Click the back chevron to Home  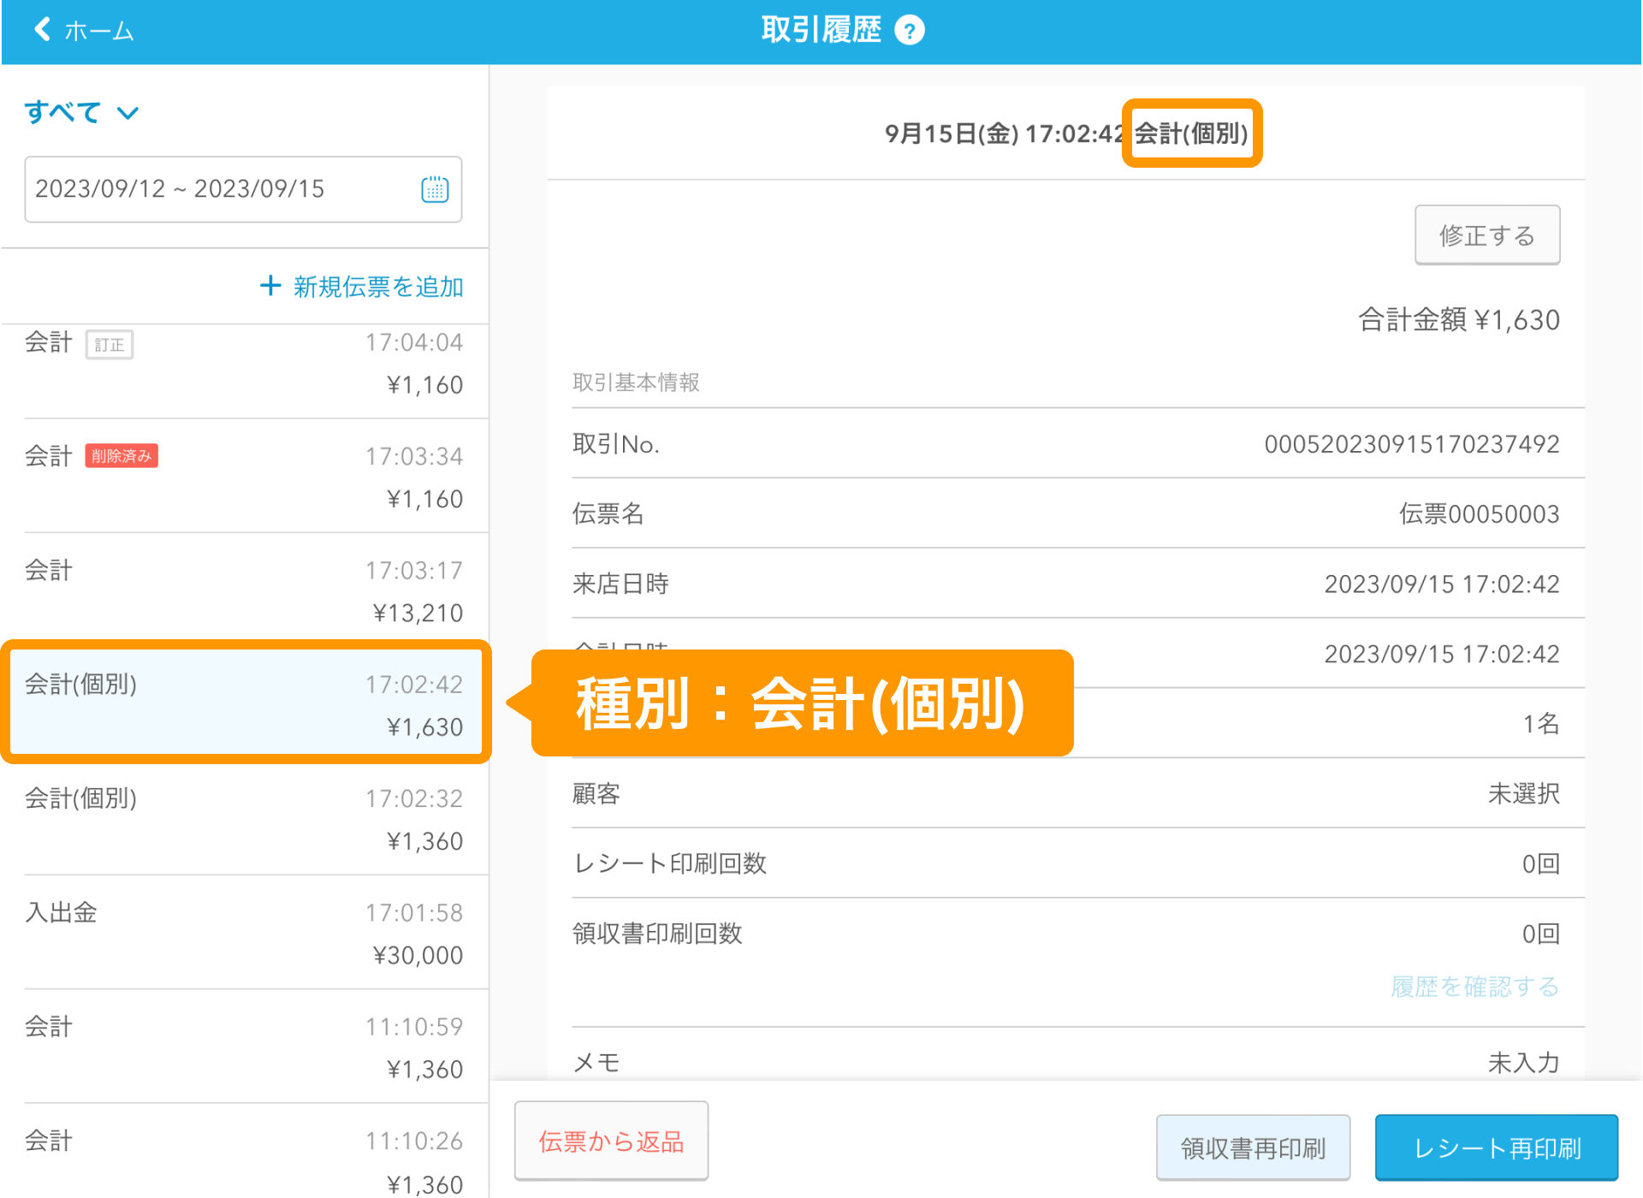(x=42, y=30)
